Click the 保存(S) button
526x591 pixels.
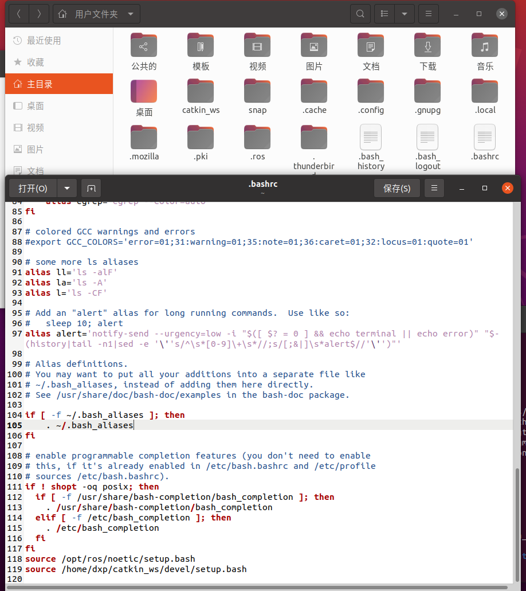coord(397,188)
